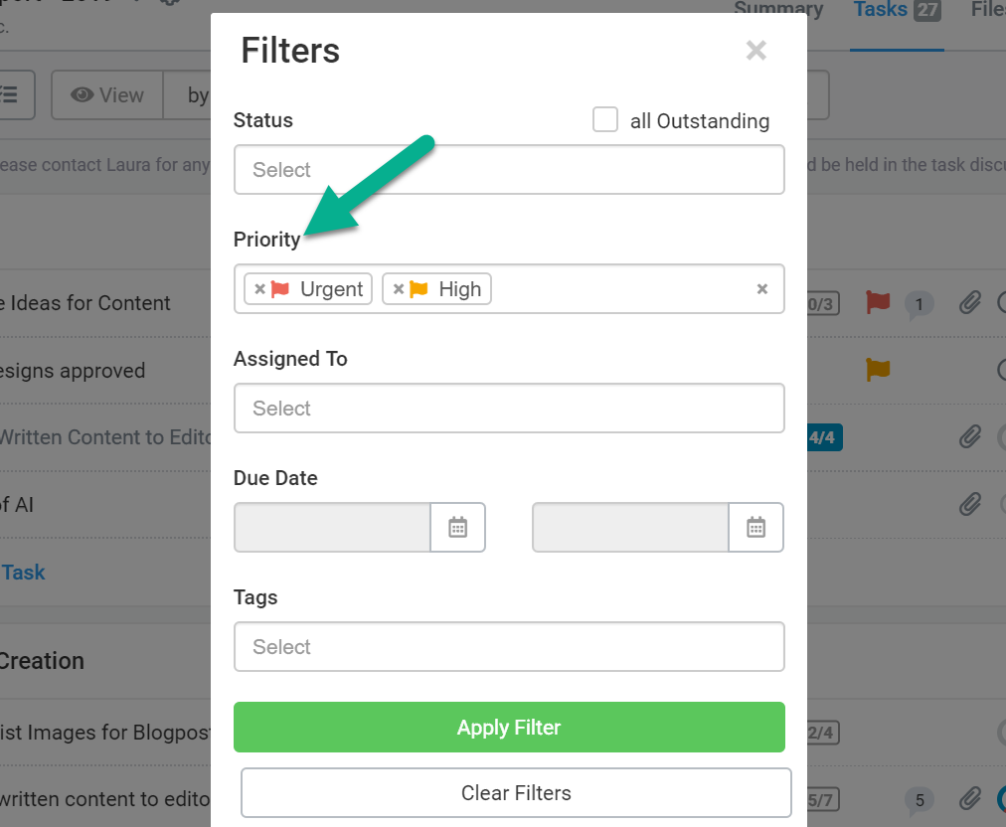Click the start due date input field
Viewport: 1006px width, 827px height.
pyautogui.click(x=332, y=528)
